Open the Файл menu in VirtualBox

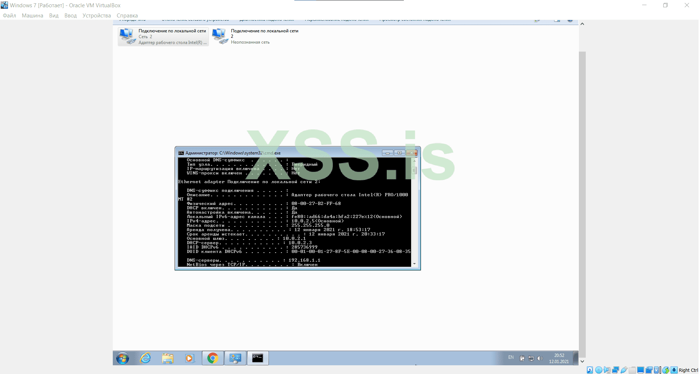coord(9,16)
